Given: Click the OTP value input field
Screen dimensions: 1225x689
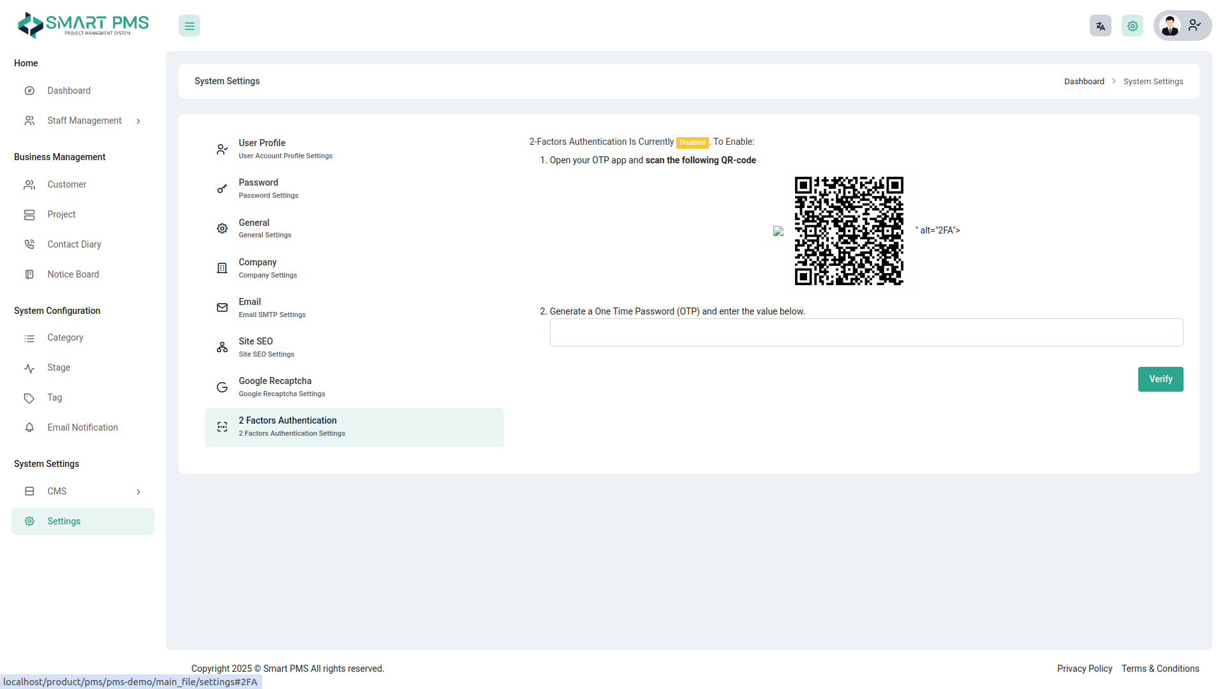Looking at the screenshot, I should pyautogui.click(x=866, y=332).
